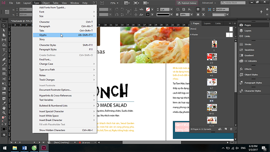This screenshot has height=152, width=270.
Task: Choose Show Hidden Characters
Action: (64, 130)
